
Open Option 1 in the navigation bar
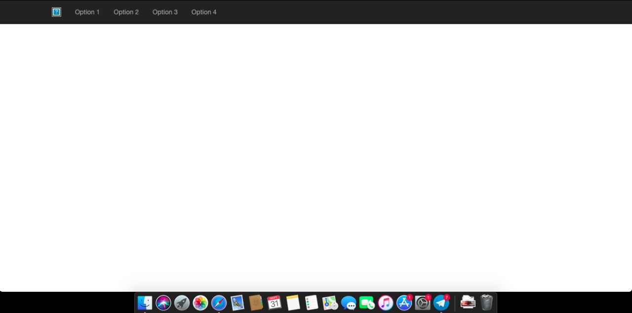click(87, 12)
